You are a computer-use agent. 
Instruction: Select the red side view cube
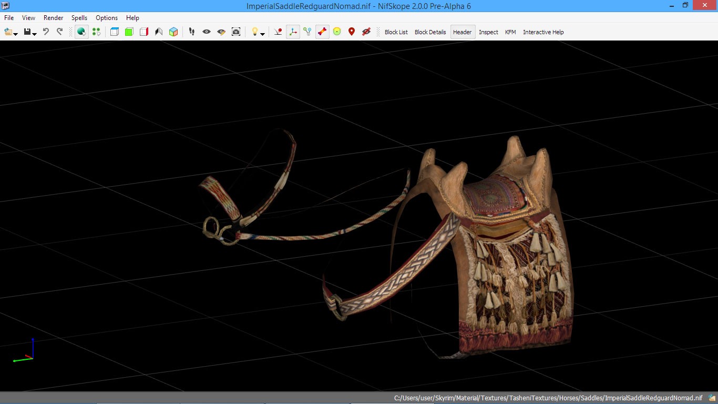click(144, 32)
